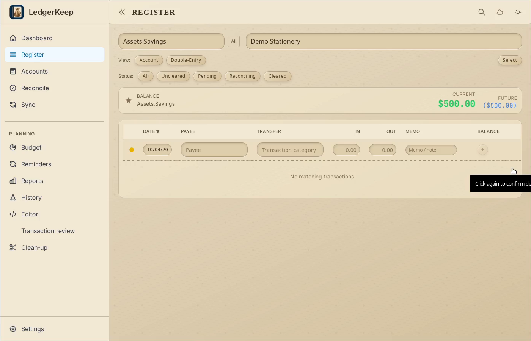Open Settings at sidebar bottom

click(x=54, y=329)
